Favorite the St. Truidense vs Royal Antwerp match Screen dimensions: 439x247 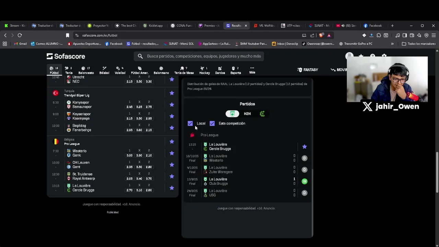coord(172,176)
